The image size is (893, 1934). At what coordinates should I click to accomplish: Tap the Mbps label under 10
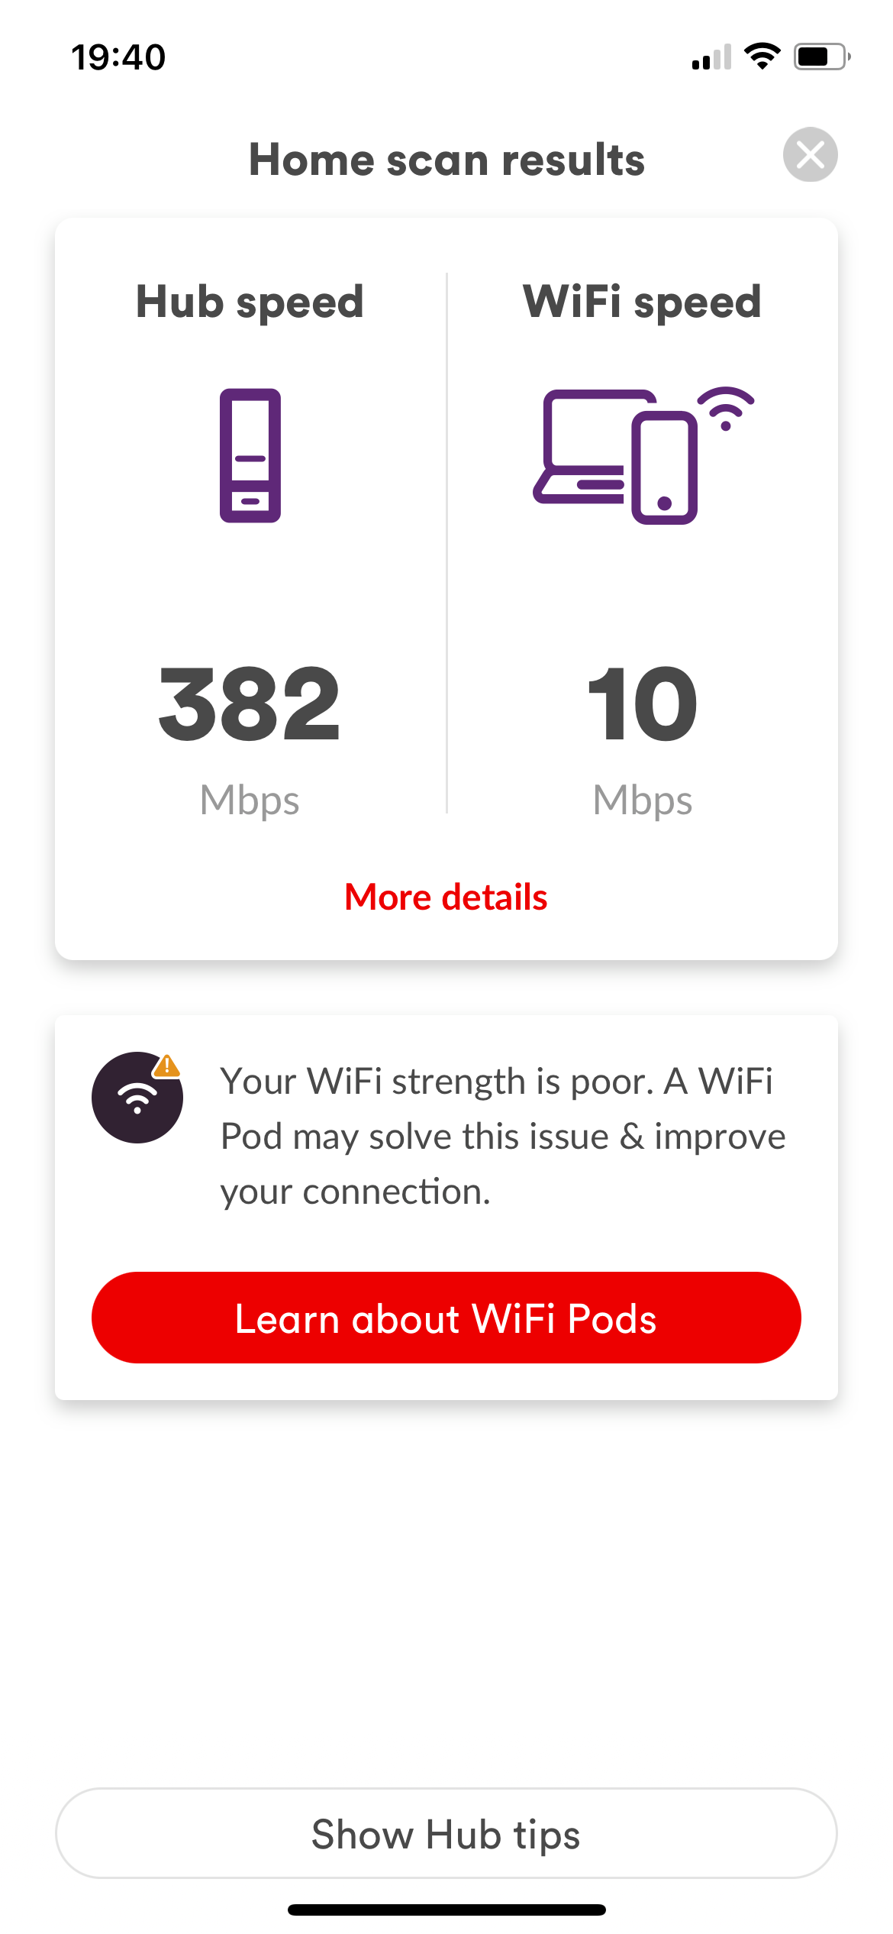[643, 801]
